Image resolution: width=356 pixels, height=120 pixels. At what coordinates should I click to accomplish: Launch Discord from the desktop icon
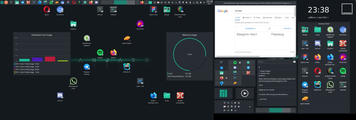click(x=60, y=97)
